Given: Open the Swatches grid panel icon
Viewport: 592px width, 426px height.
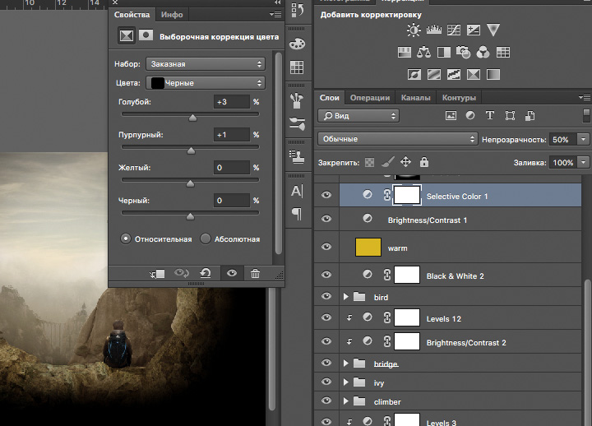Looking at the screenshot, I should [x=297, y=67].
